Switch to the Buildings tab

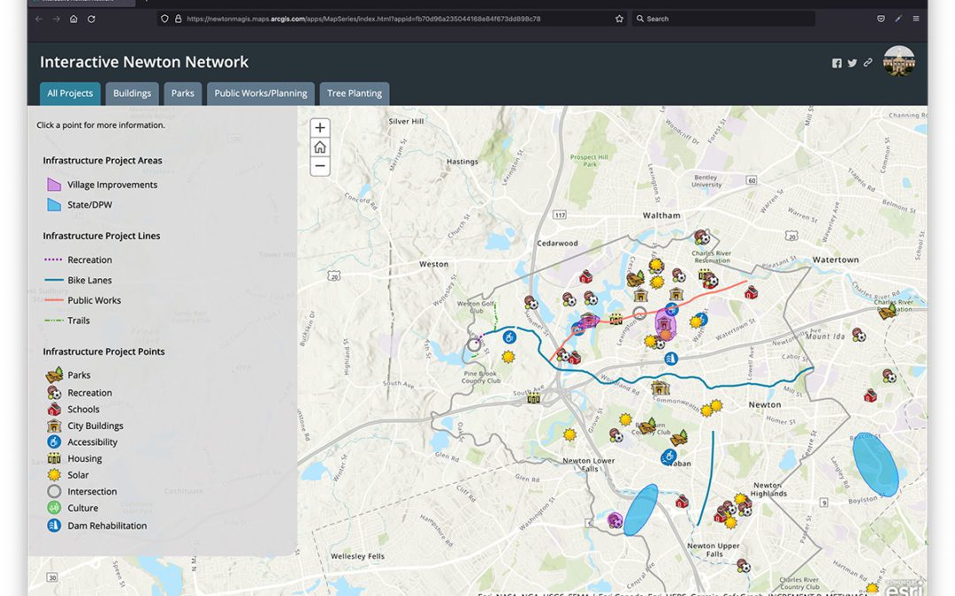tap(131, 93)
